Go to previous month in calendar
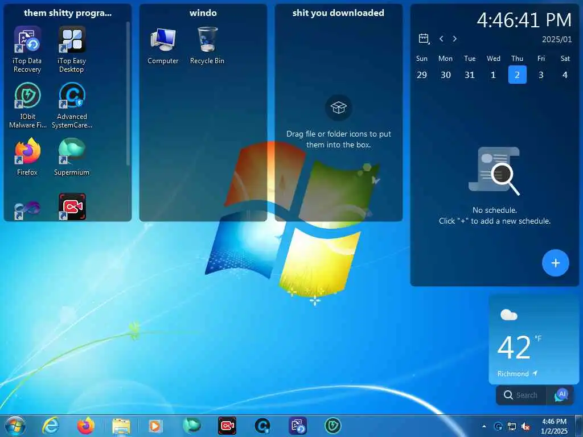The height and width of the screenshot is (437, 583). [441, 39]
